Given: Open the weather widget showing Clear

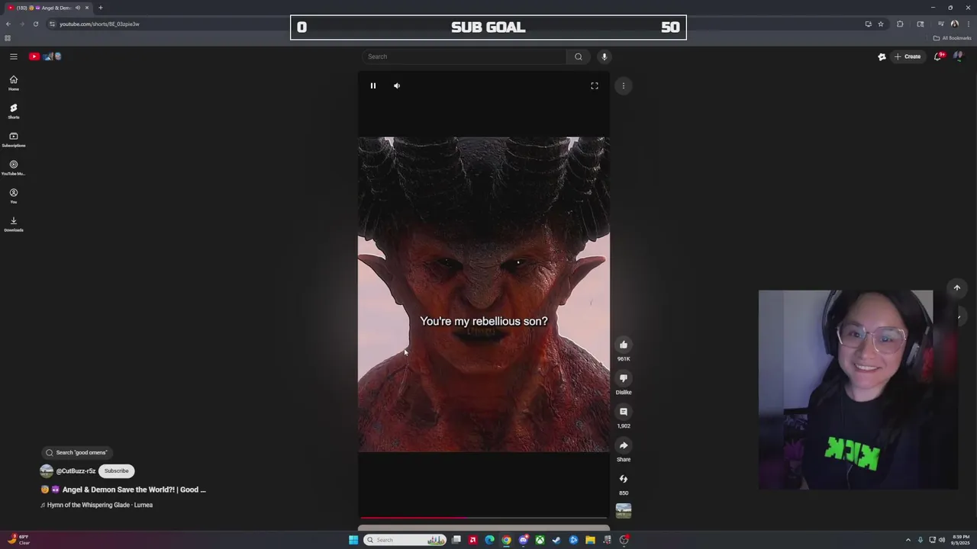Looking at the screenshot, I should (x=18, y=540).
